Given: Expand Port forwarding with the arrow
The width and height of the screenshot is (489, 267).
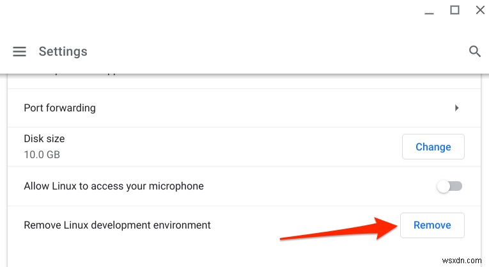Looking at the screenshot, I should coord(456,108).
